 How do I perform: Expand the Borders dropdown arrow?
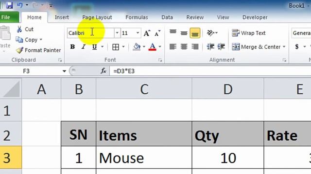click(x=123, y=47)
